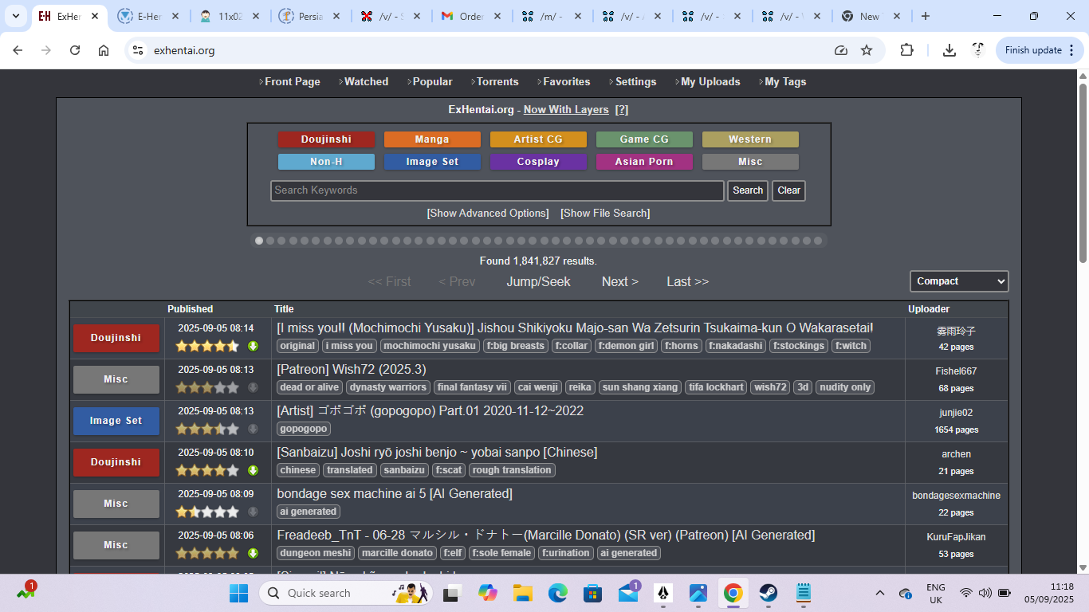
Task: Toggle the Manga category filter
Action: 432,139
